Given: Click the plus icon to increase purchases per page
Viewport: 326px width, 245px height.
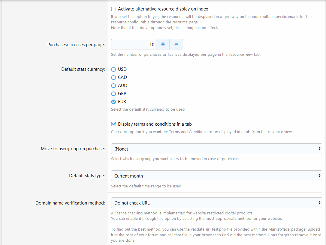Looking at the screenshot, I should (163, 44).
